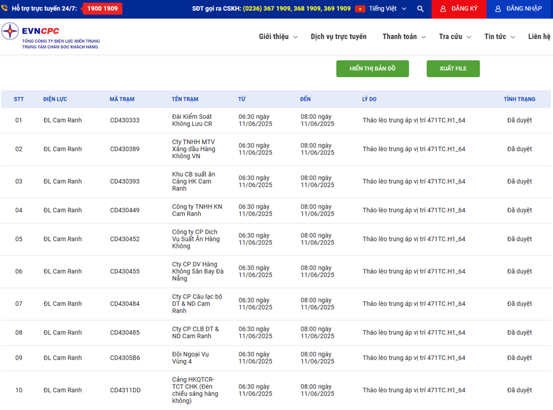
Task: Expand the Giới thiệu menu
Action: coord(278,37)
